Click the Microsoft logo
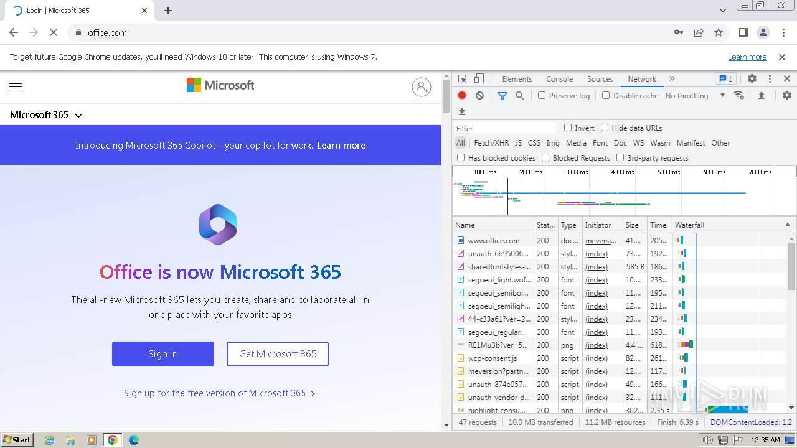The image size is (797, 448). tap(220, 85)
